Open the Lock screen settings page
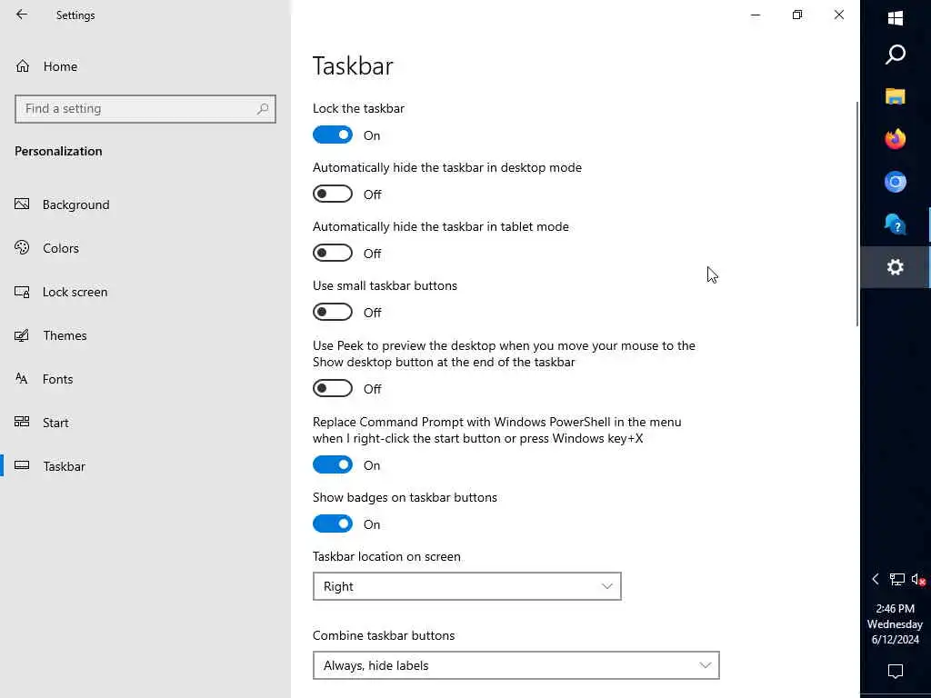 75,292
